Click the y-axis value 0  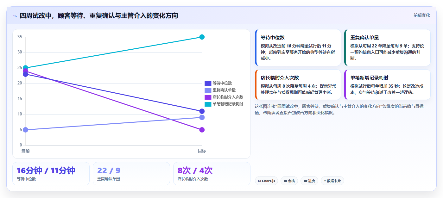pos(21,145)
